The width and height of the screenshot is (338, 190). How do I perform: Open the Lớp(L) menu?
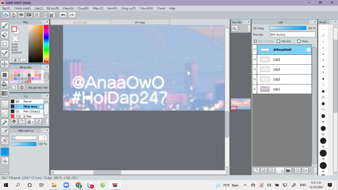pos(39,8)
